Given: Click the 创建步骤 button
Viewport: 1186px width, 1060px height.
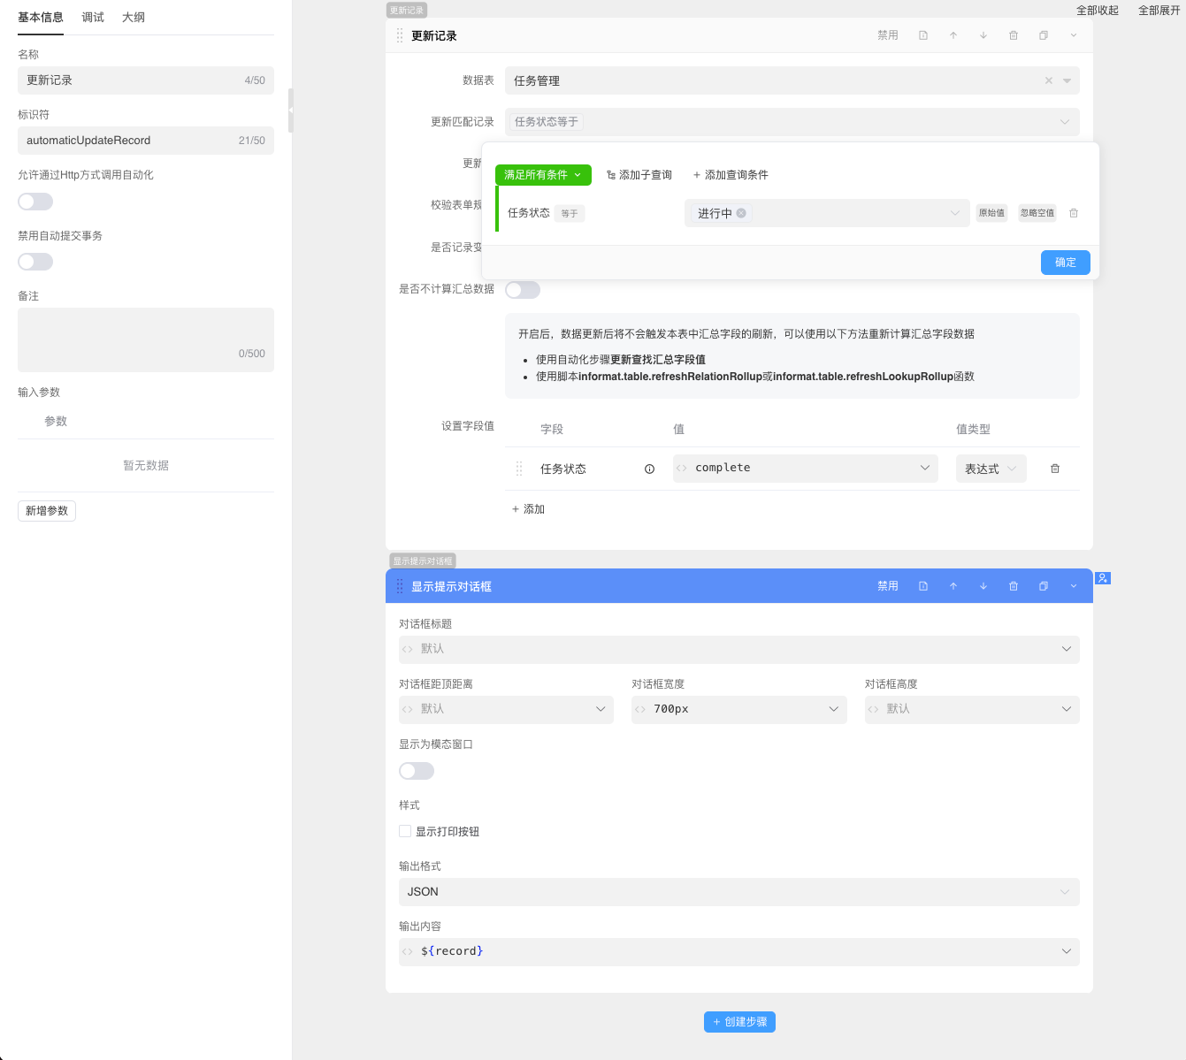Looking at the screenshot, I should (739, 1022).
